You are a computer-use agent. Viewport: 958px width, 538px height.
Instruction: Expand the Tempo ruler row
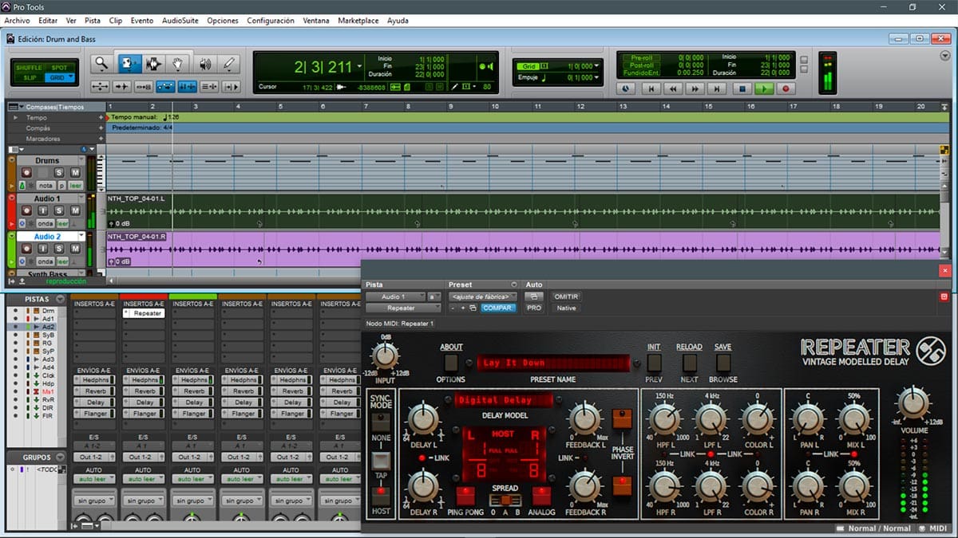[14, 117]
